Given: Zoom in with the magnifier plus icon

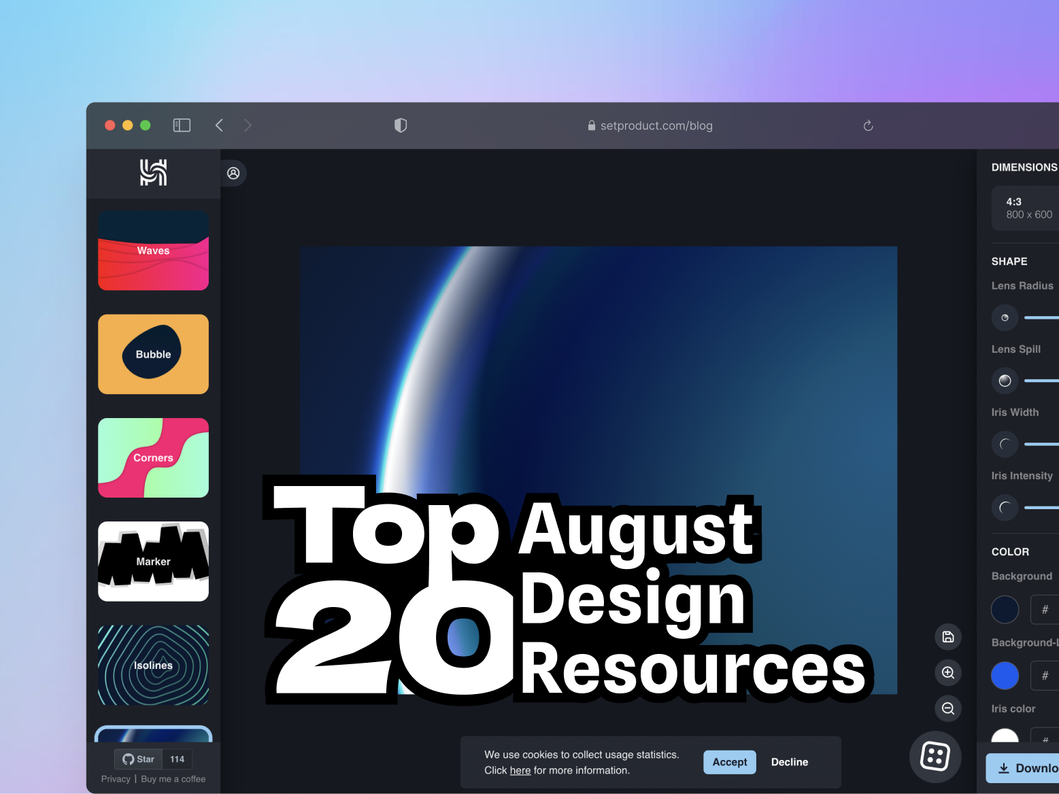Looking at the screenshot, I should click(948, 672).
